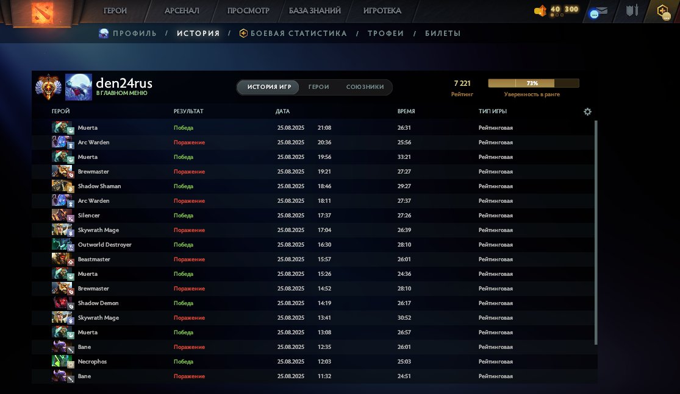This screenshot has height=394, width=680.
Task: Switch to the ИСТОРИЯ tab
Action: pos(198,33)
